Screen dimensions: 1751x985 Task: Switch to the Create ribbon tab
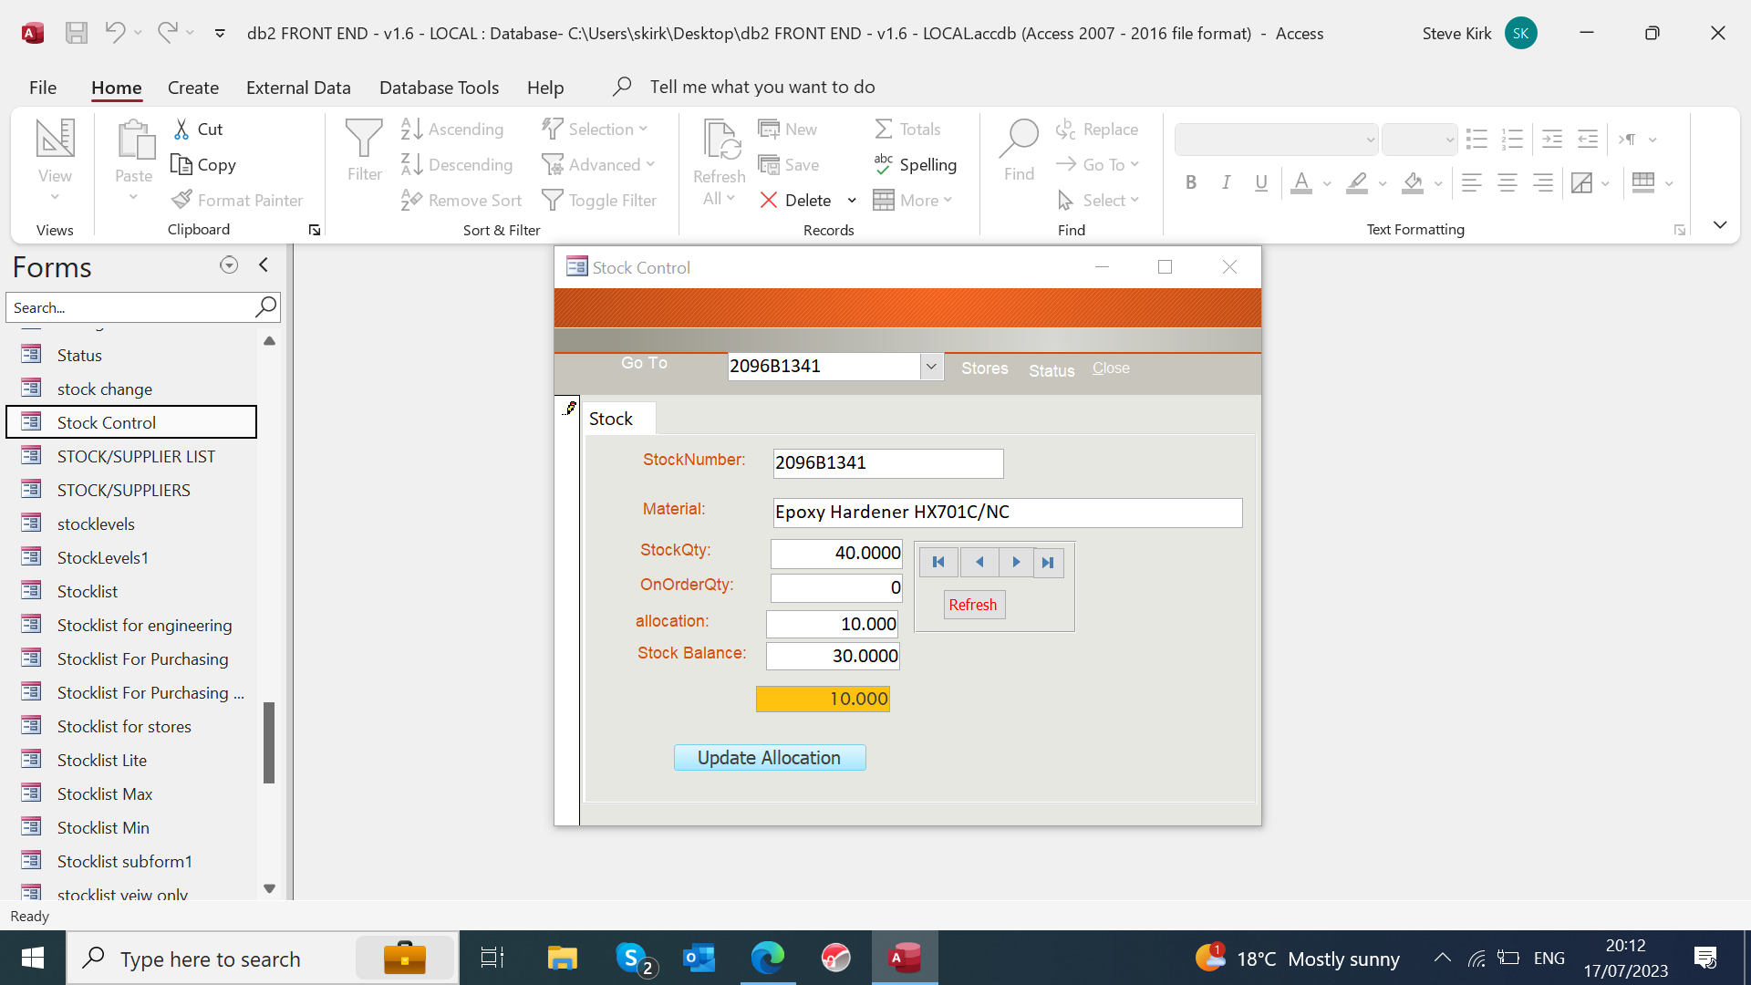click(193, 87)
